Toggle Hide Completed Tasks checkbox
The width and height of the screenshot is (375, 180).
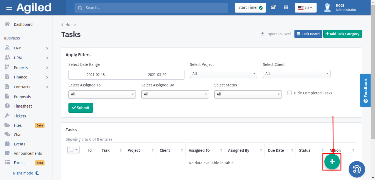pyautogui.click(x=289, y=93)
